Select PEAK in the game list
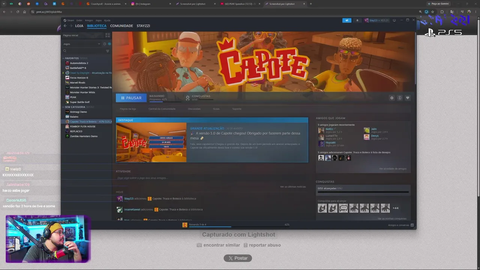This screenshot has width=480, height=270. [x=73, y=97]
